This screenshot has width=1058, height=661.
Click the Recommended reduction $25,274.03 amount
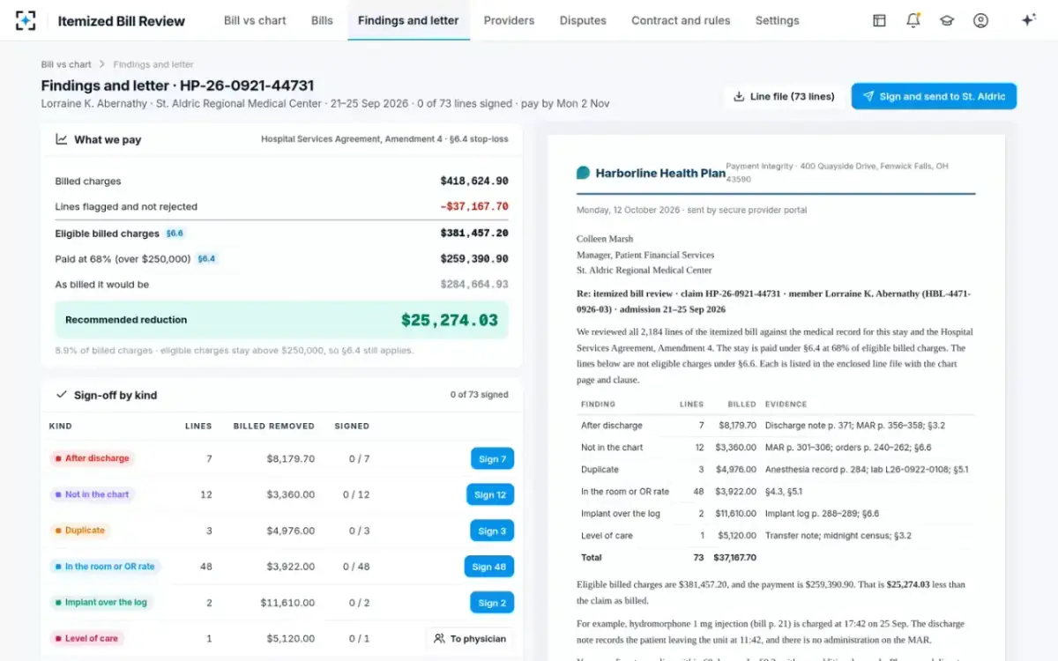click(x=450, y=321)
